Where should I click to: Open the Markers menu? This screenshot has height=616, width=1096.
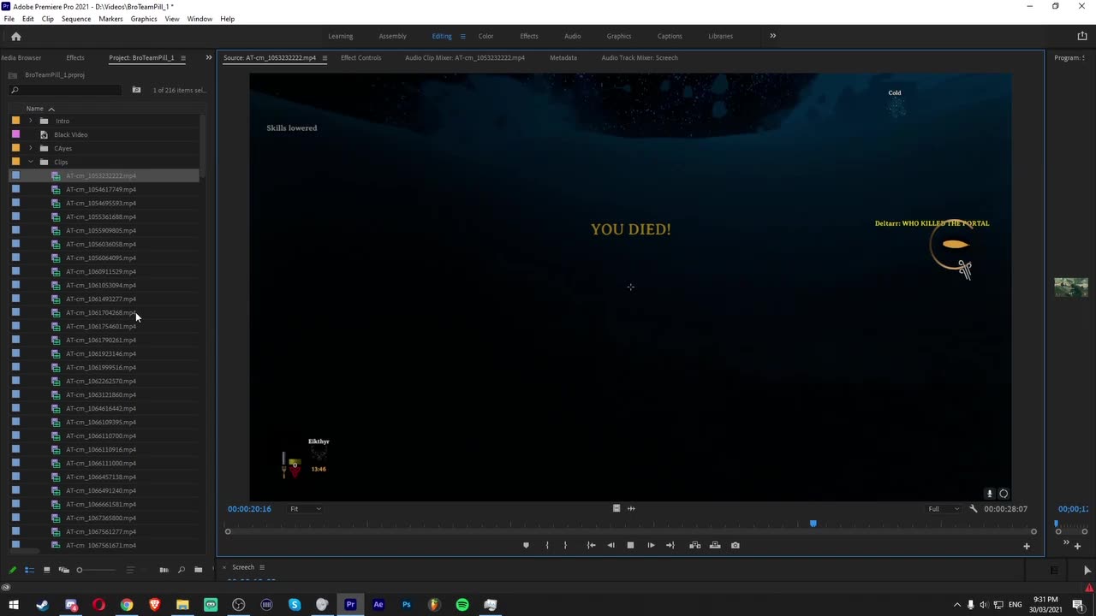110,19
